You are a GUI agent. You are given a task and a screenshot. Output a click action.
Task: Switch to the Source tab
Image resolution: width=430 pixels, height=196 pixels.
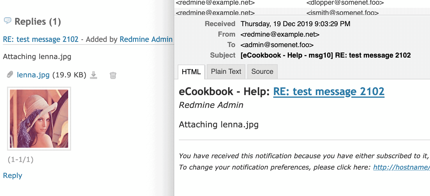click(x=262, y=72)
